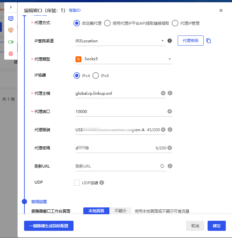Select the 不顯示 workbench option
Viewport: 232px width, 238px height.
(120, 211)
